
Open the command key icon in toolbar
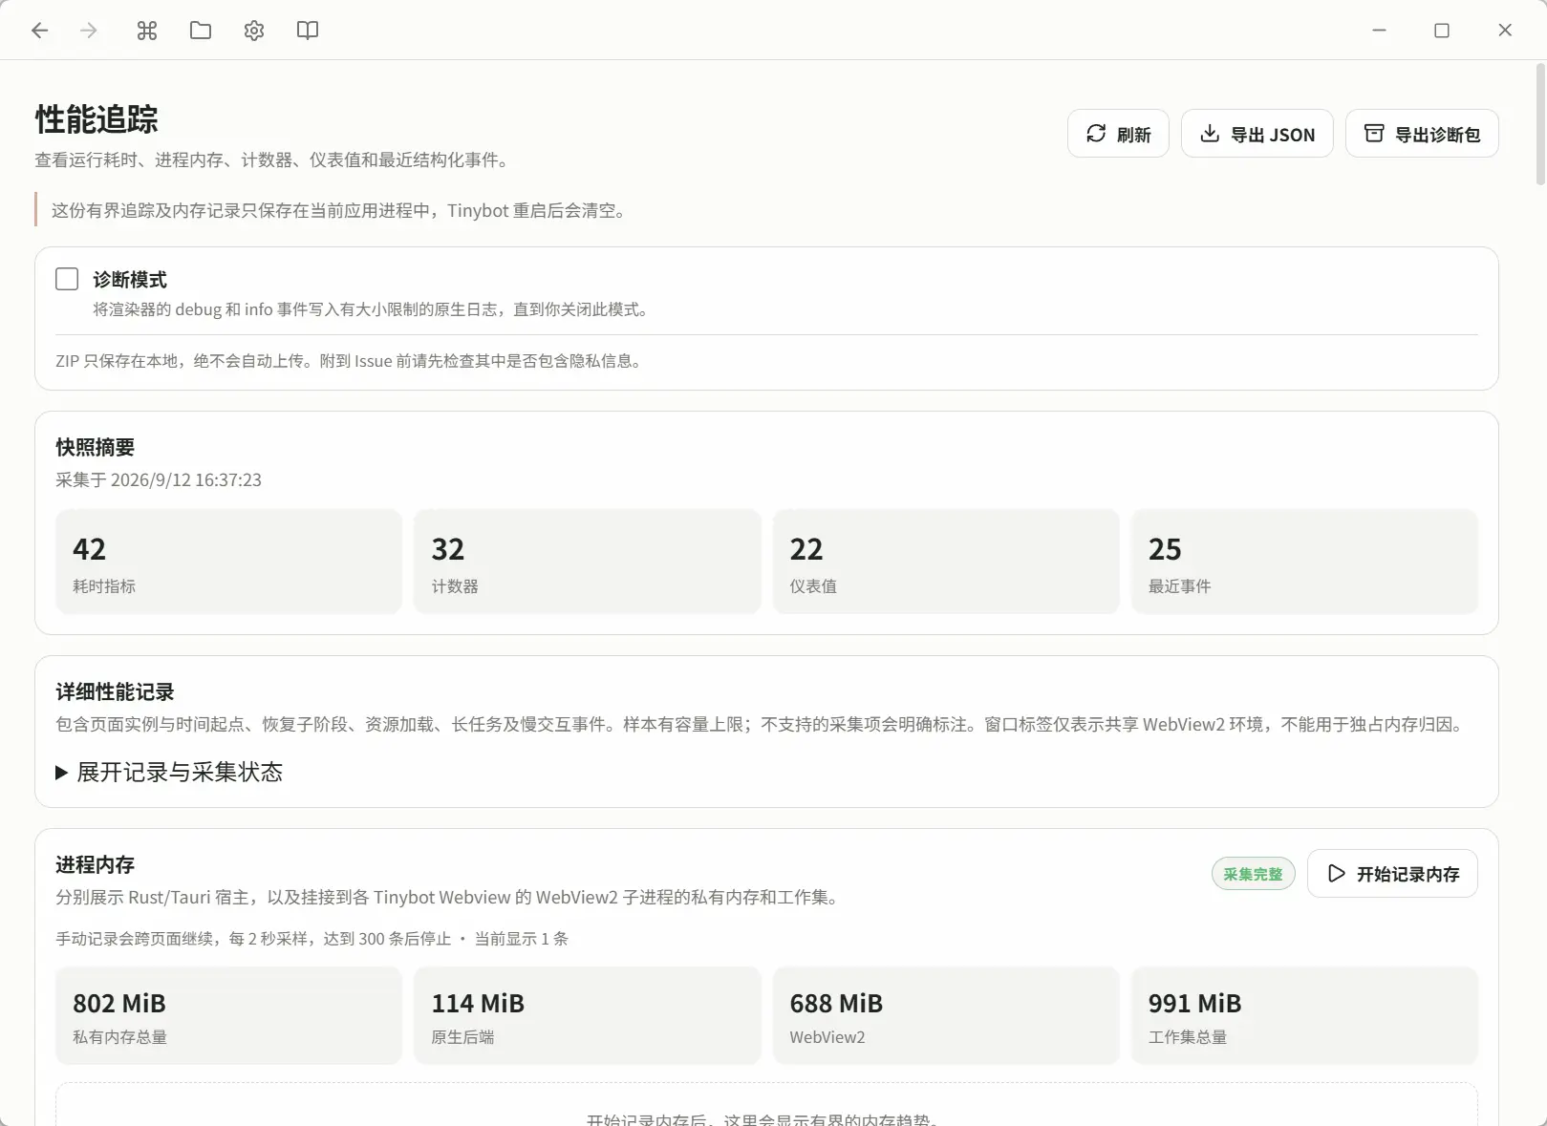(x=146, y=31)
